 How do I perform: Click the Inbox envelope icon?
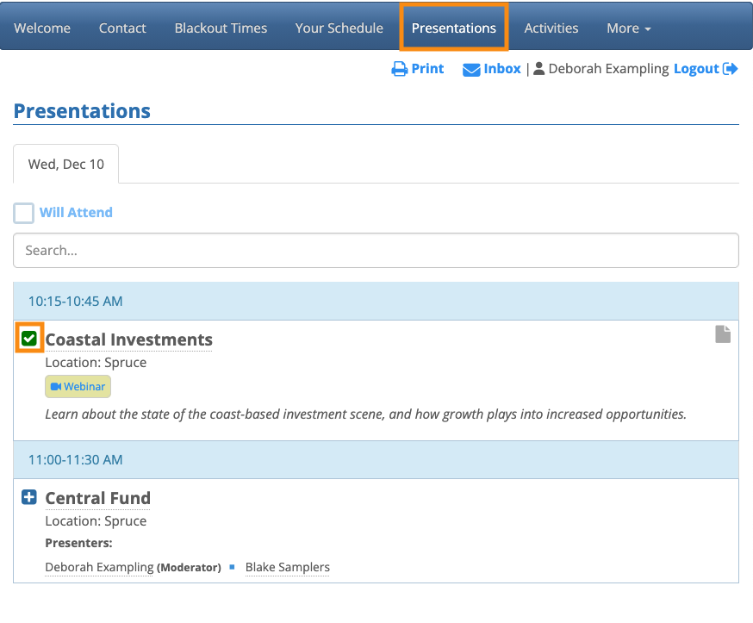(471, 70)
